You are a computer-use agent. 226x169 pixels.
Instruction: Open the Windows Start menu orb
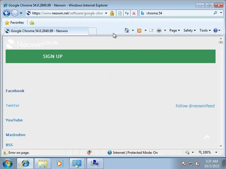pos(8,163)
